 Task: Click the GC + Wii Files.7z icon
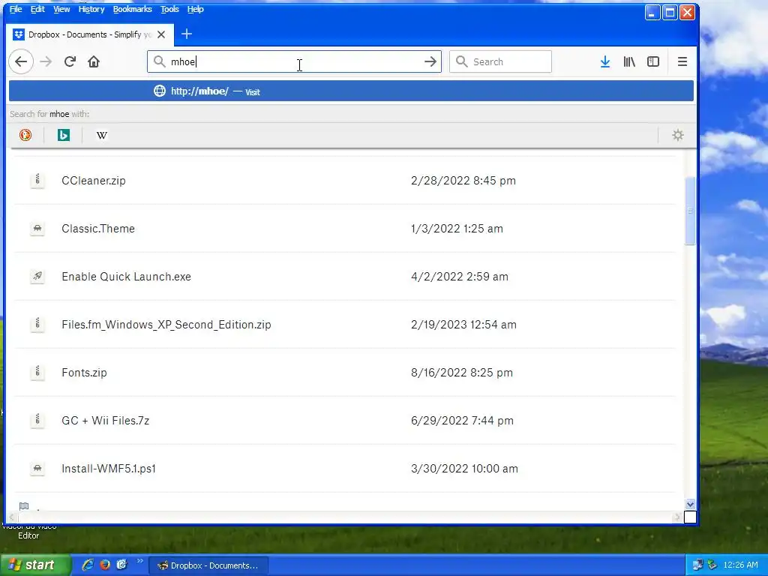click(37, 420)
